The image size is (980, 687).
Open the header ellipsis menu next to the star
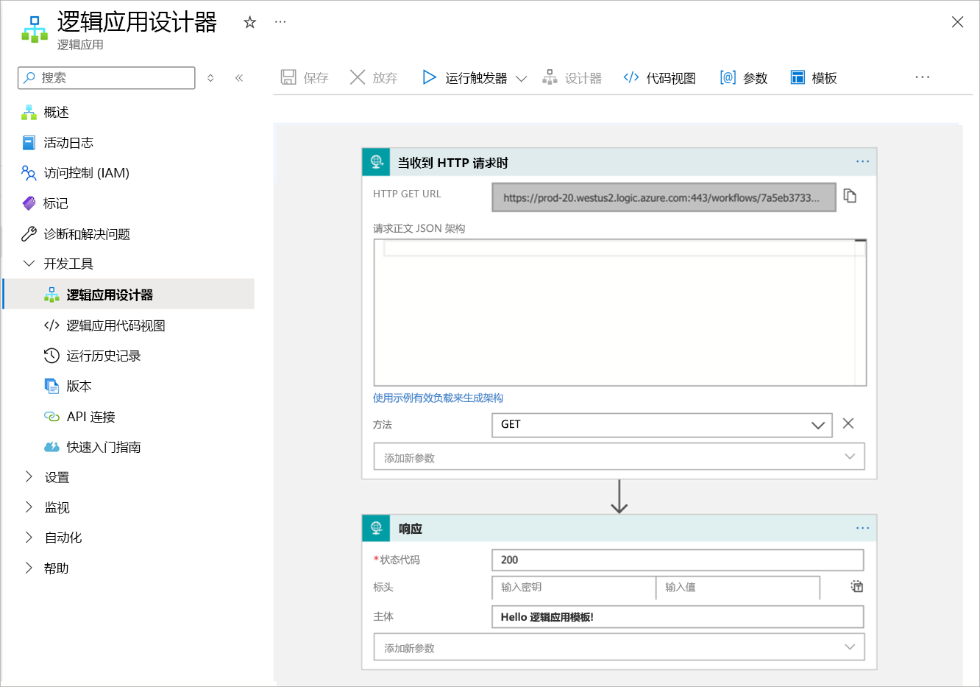coord(280,22)
